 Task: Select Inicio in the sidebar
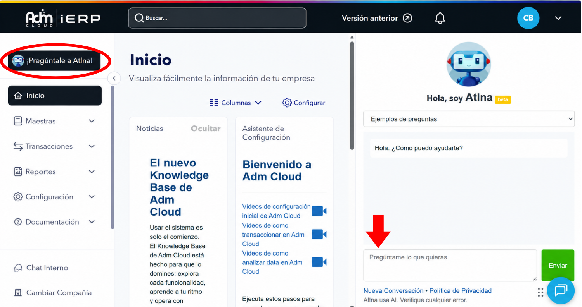[x=55, y=96]
